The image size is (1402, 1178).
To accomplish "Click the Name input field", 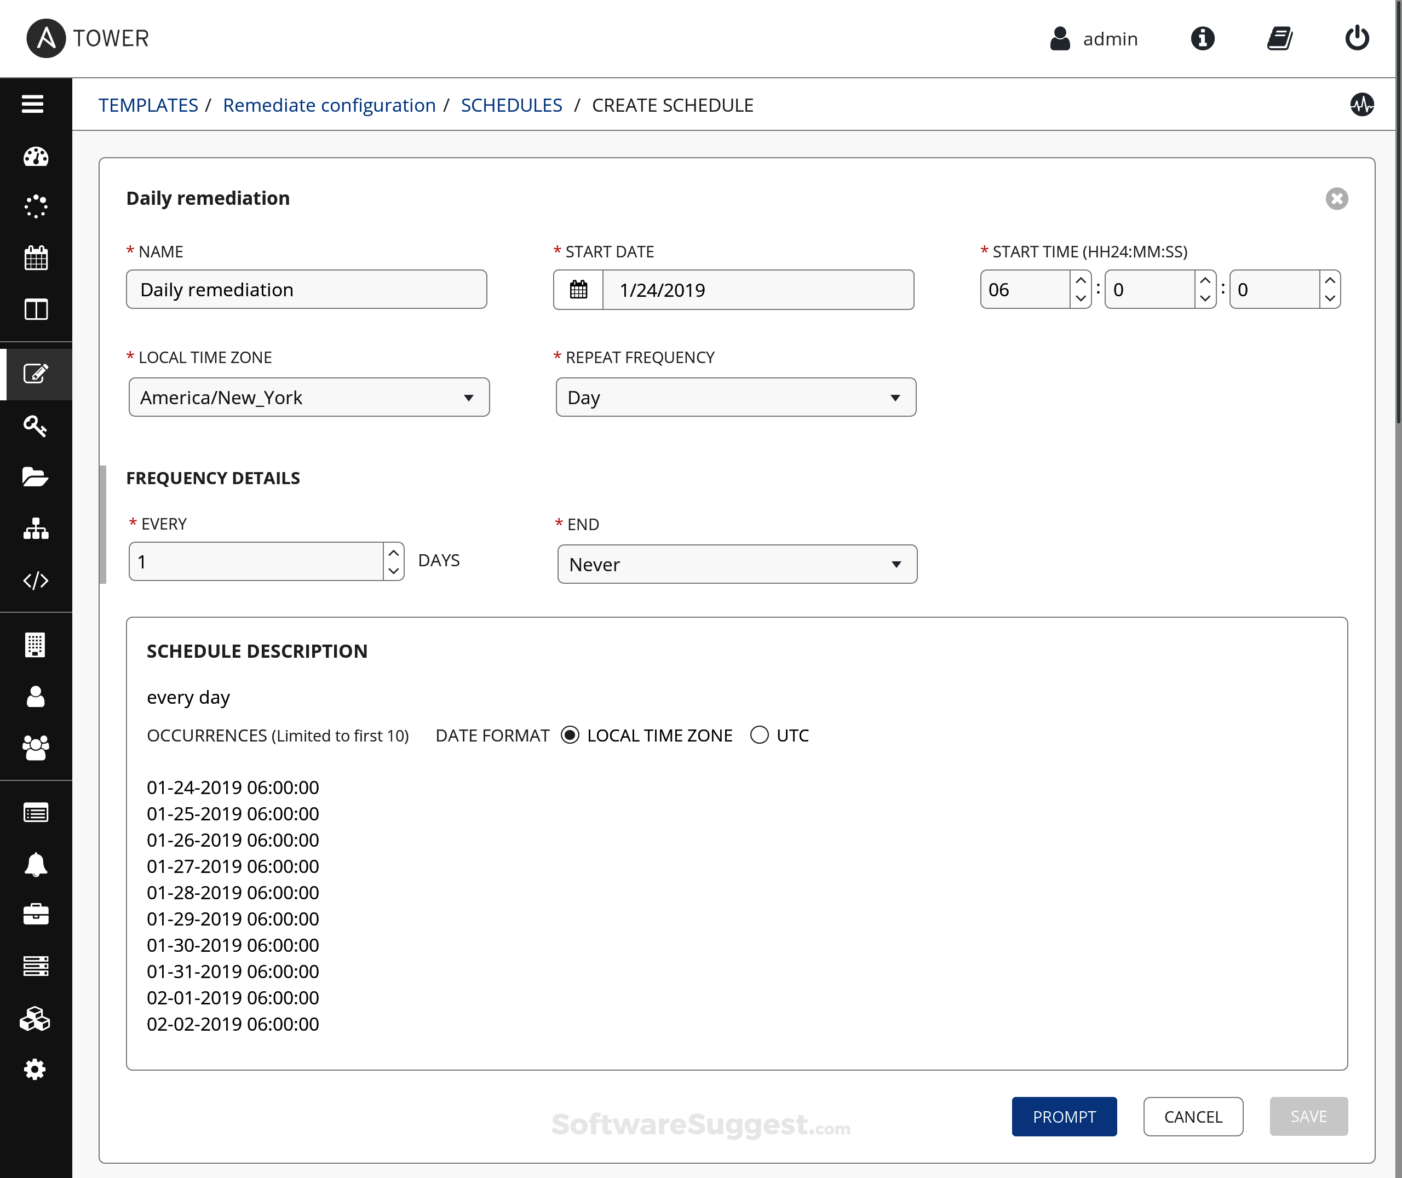I will pos(306,289).
